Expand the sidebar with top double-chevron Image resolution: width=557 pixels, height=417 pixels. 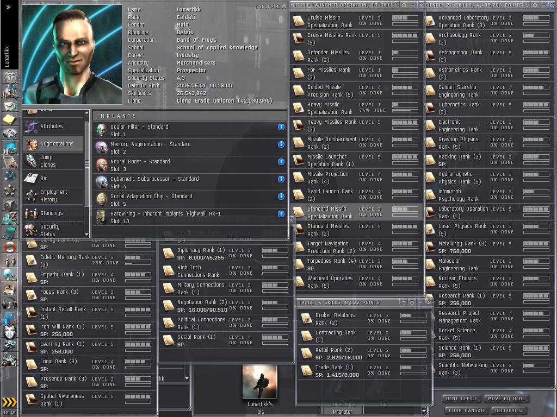click(x=9, y=7)
